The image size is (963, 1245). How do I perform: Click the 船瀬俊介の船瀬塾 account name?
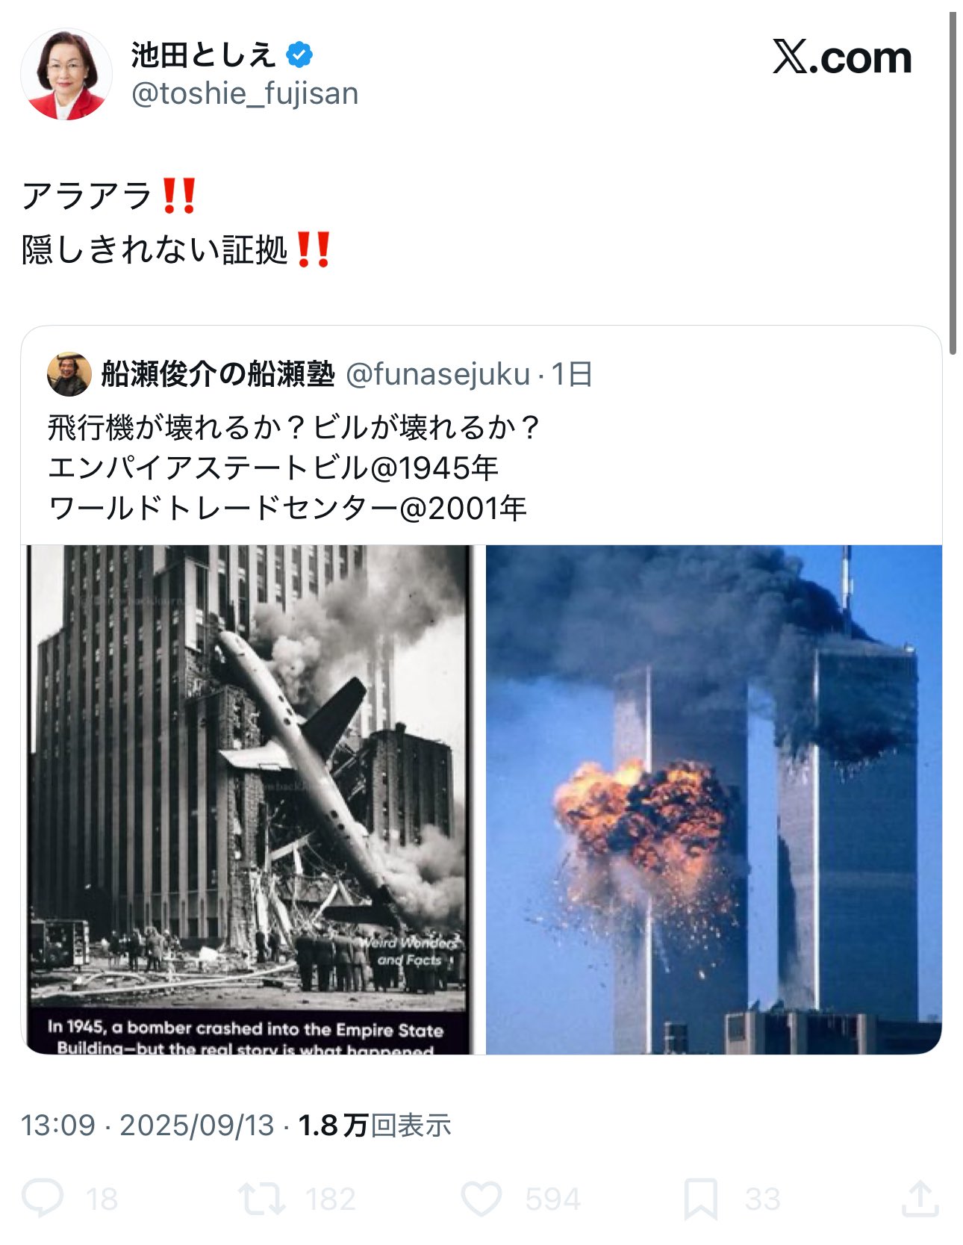click(218, 374)
